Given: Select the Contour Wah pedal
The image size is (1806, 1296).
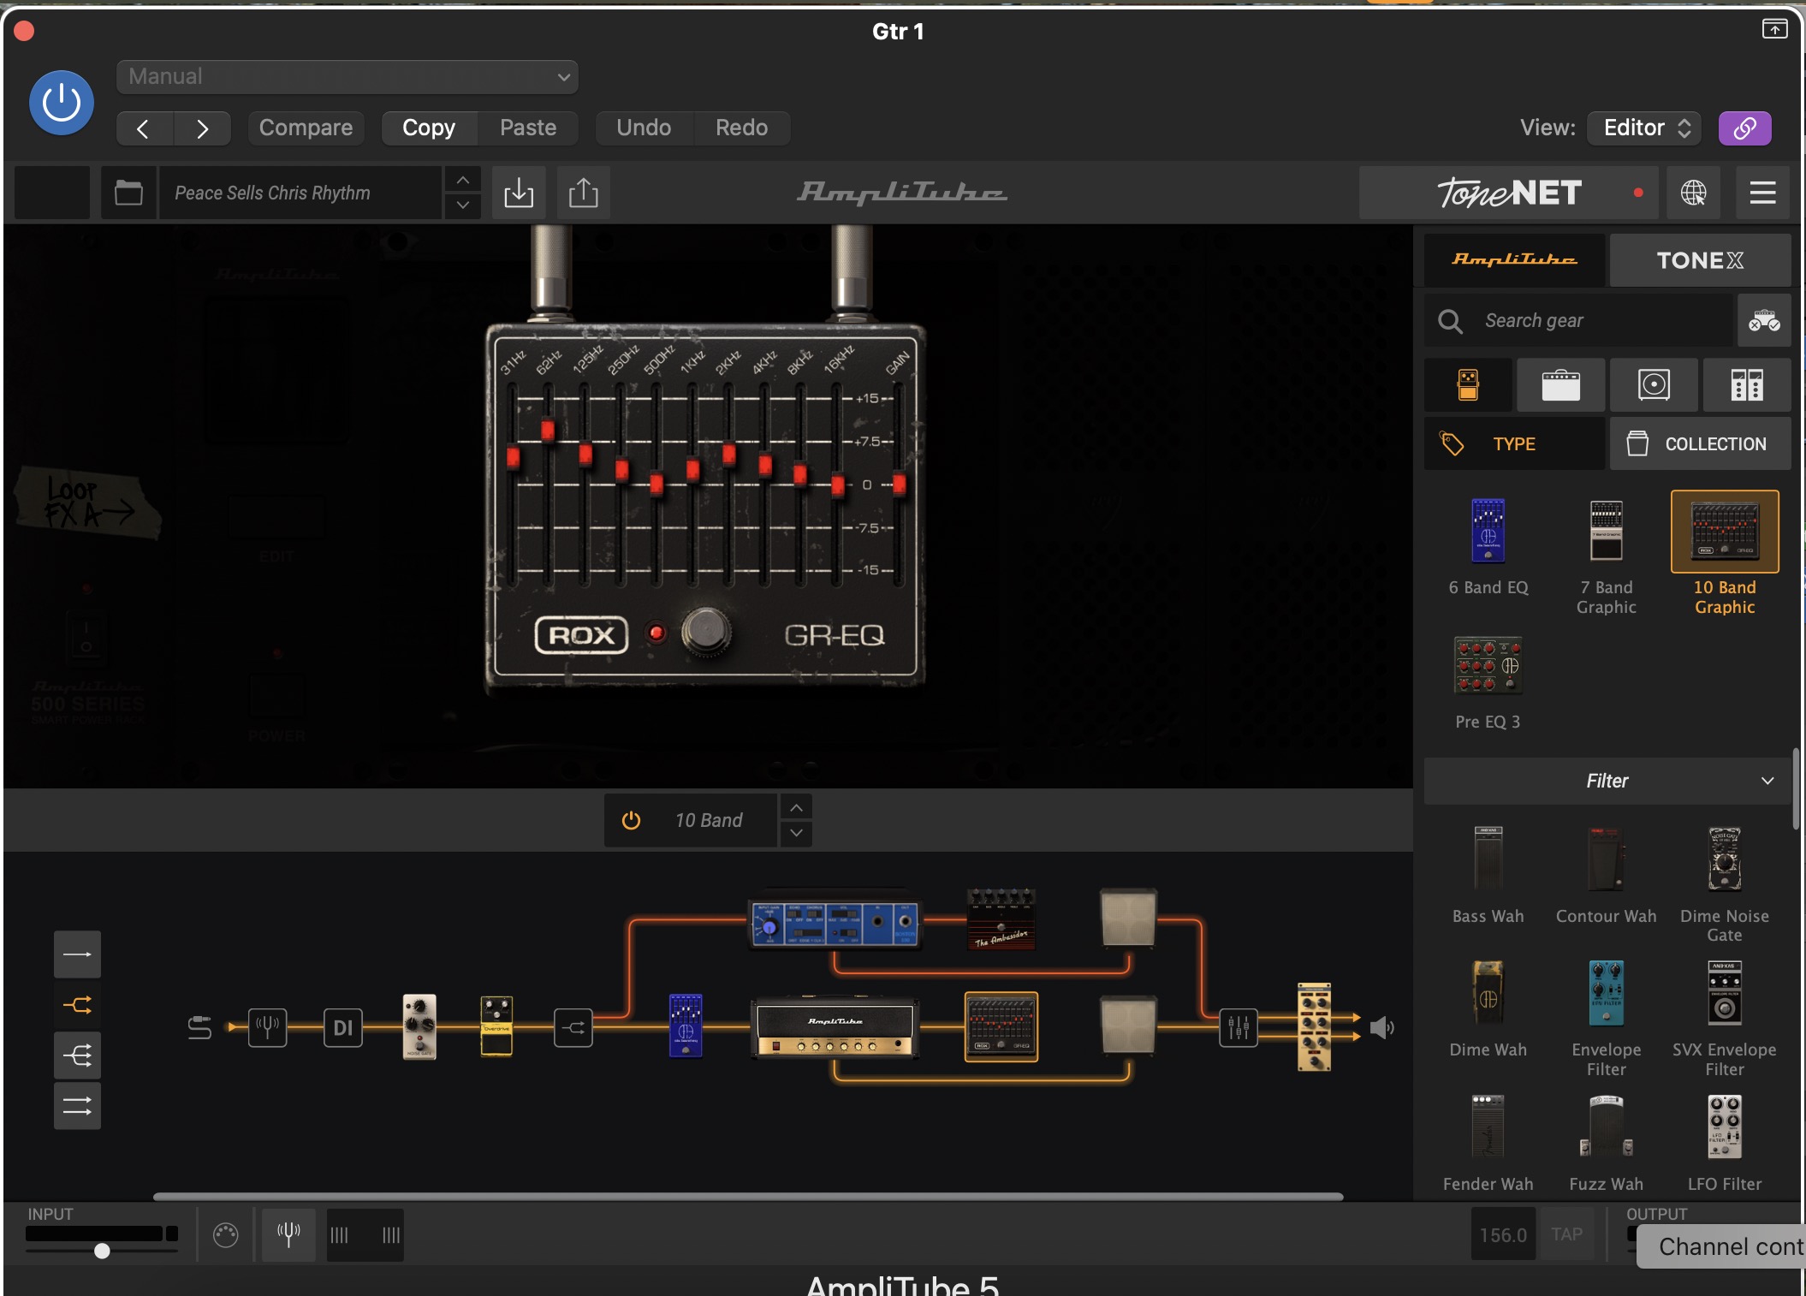Looking at the screenshot, I should (1607, 859).
